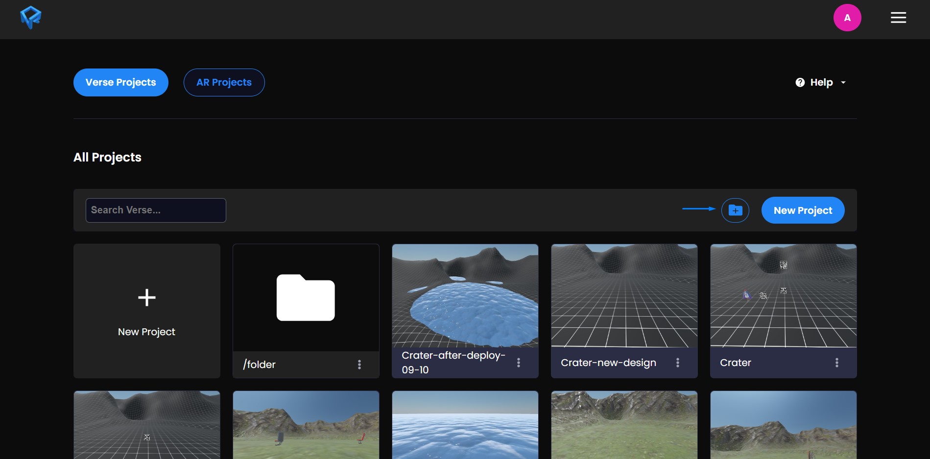Open options menu for /folder
930x459 pixels.
tap(359, 365)
